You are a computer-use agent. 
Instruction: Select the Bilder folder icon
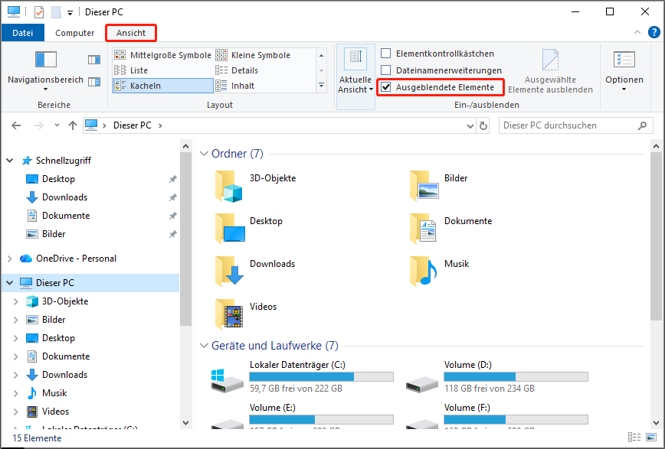(x=424, y=186)
